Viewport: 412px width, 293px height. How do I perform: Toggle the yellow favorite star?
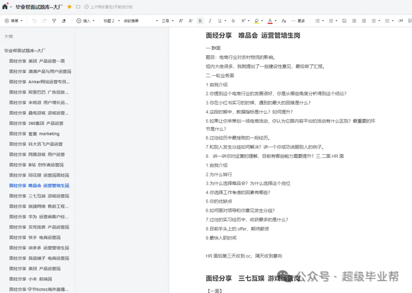(69, 6)
